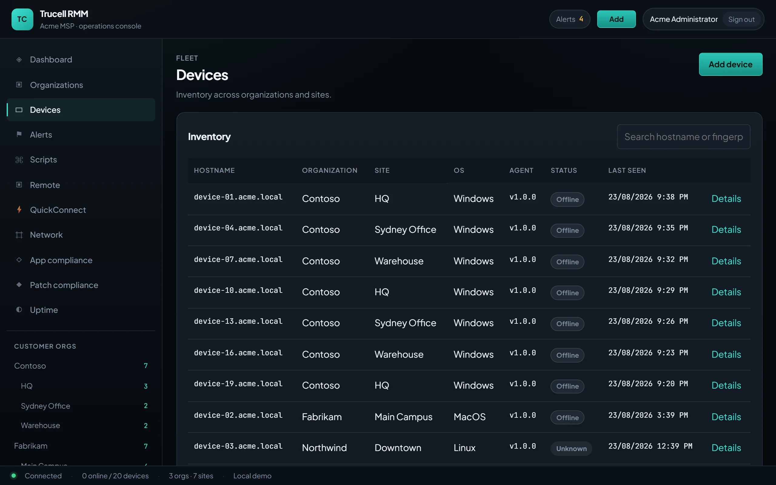Open the Alerts 4 pill in header

pyautogui.click(x=570, y=19)
